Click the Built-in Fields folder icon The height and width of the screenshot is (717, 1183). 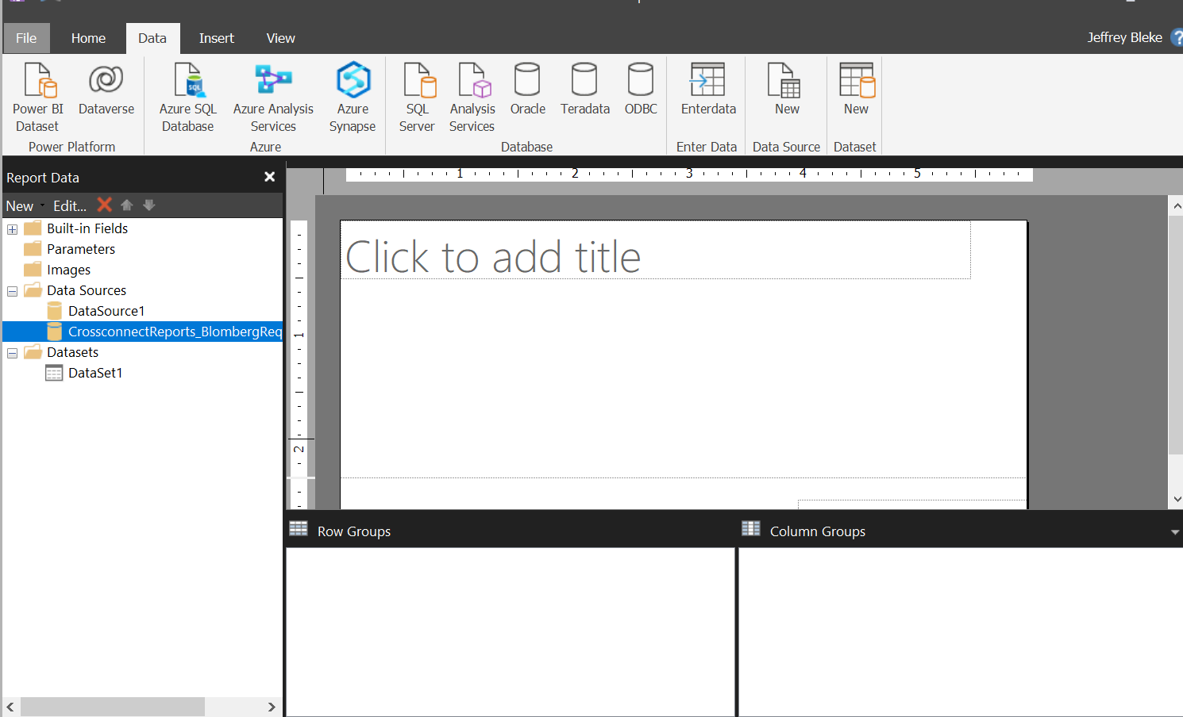coord(33,228)
